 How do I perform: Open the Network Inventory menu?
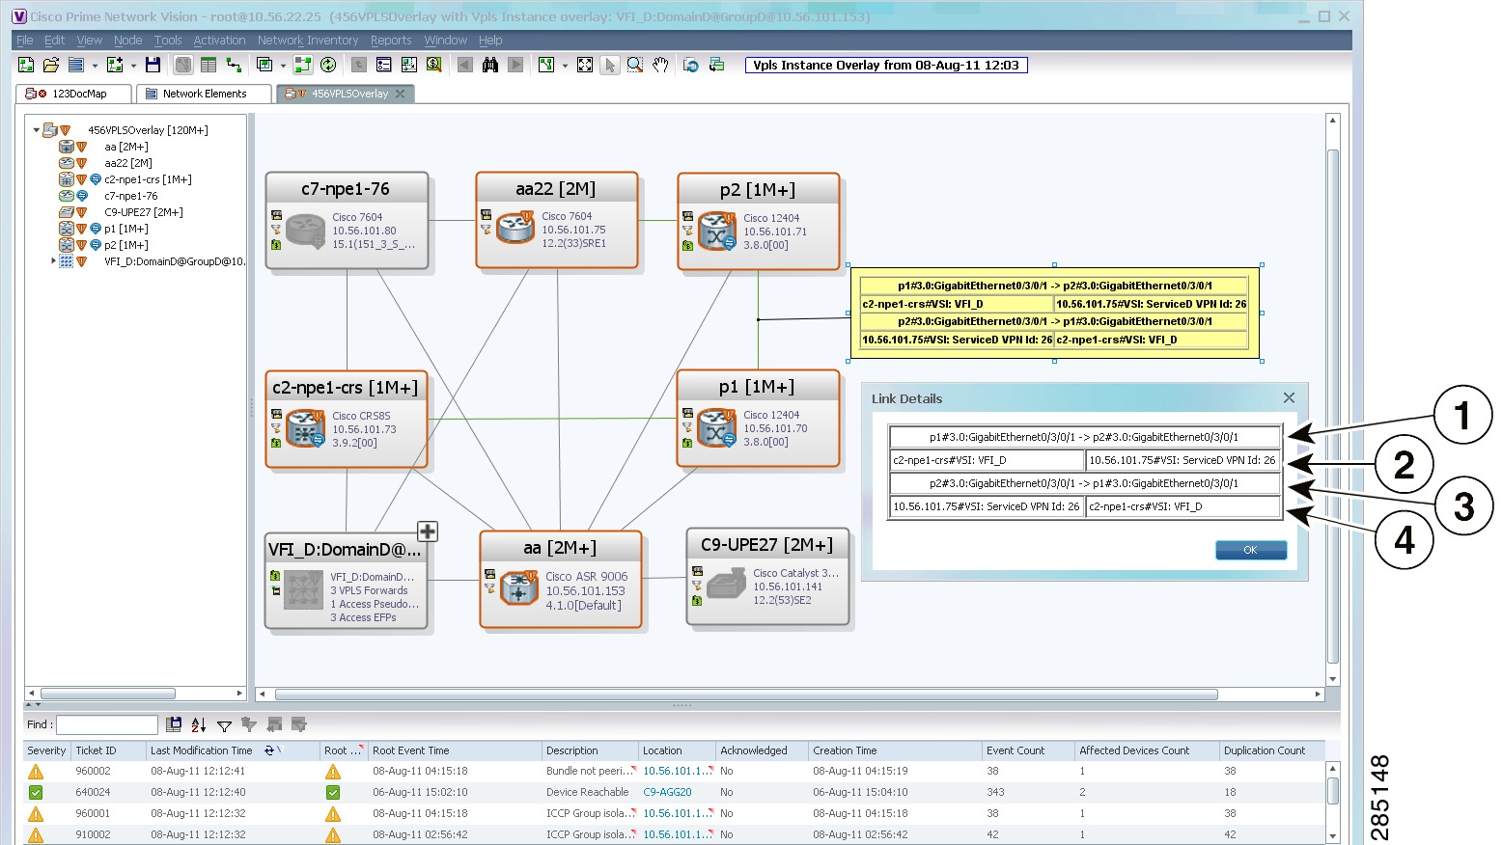[308, 41]
